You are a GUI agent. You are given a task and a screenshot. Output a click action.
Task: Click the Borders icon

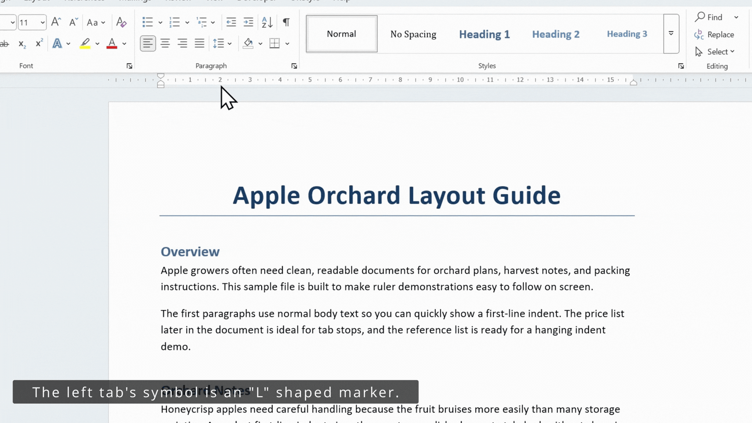coord(275,43)
